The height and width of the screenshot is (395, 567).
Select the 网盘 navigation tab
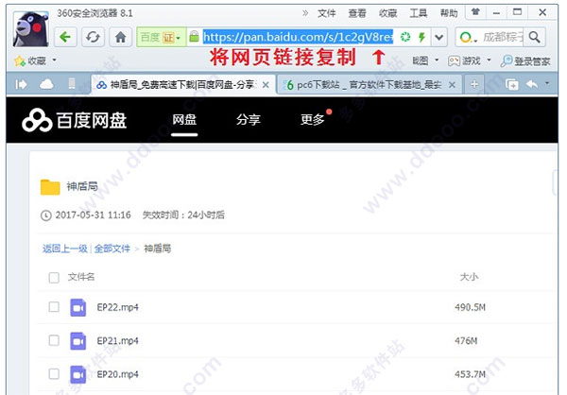point(184,120)
